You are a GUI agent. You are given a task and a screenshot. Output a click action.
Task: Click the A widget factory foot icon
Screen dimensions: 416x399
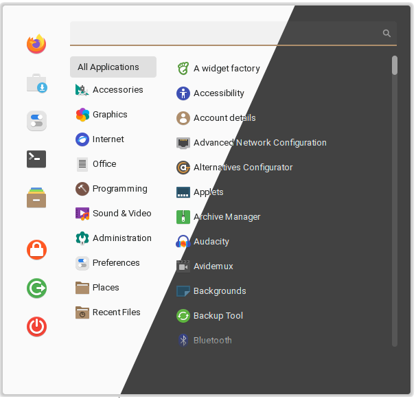pyautogui.click(x=183, y=68)
